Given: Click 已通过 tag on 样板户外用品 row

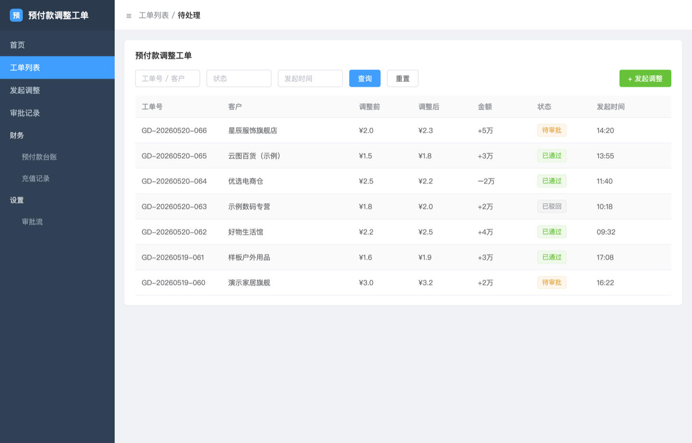Looking at the screenshot, I should coord(552,257).
